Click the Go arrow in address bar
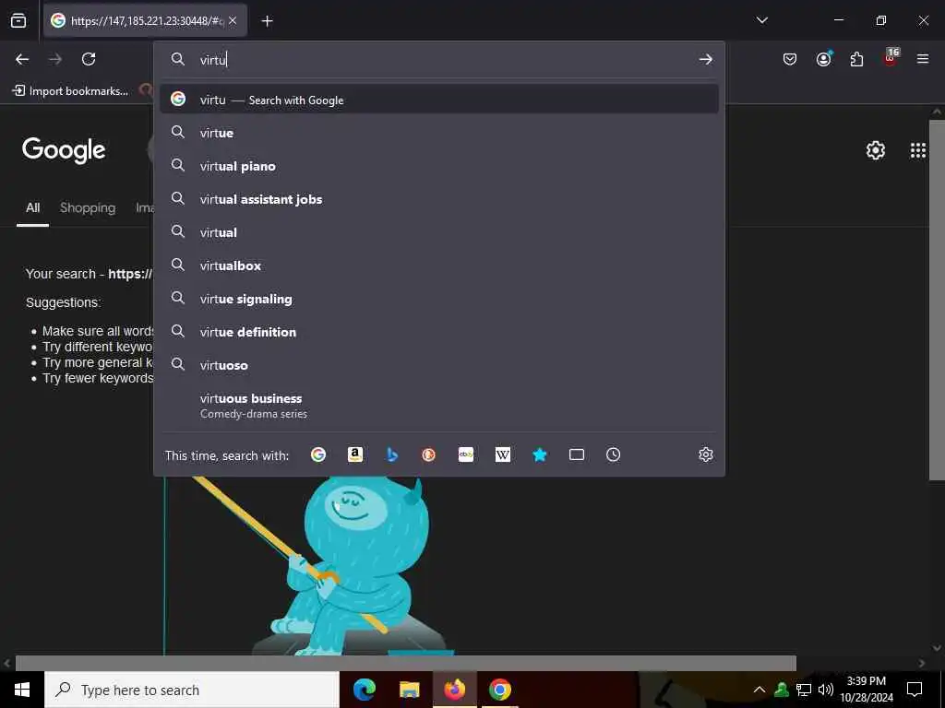Viewport: 945px width, 708px height. (705, 59)
